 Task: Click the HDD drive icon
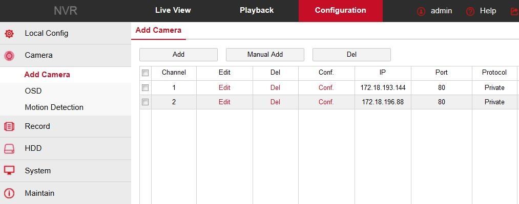tap(9, 149)
